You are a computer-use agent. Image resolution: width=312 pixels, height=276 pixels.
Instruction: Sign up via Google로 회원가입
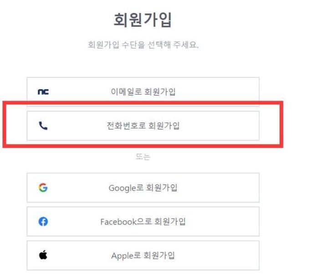143,188
